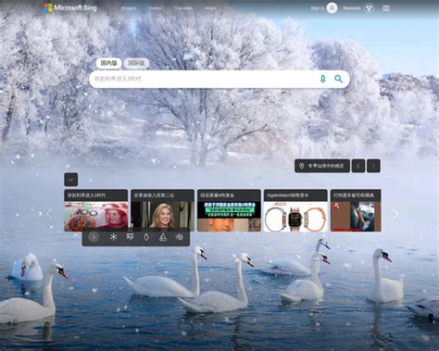Screen dimensions: 439x351
Task: Slide news carousel to the left
Action: pos(49,214)
